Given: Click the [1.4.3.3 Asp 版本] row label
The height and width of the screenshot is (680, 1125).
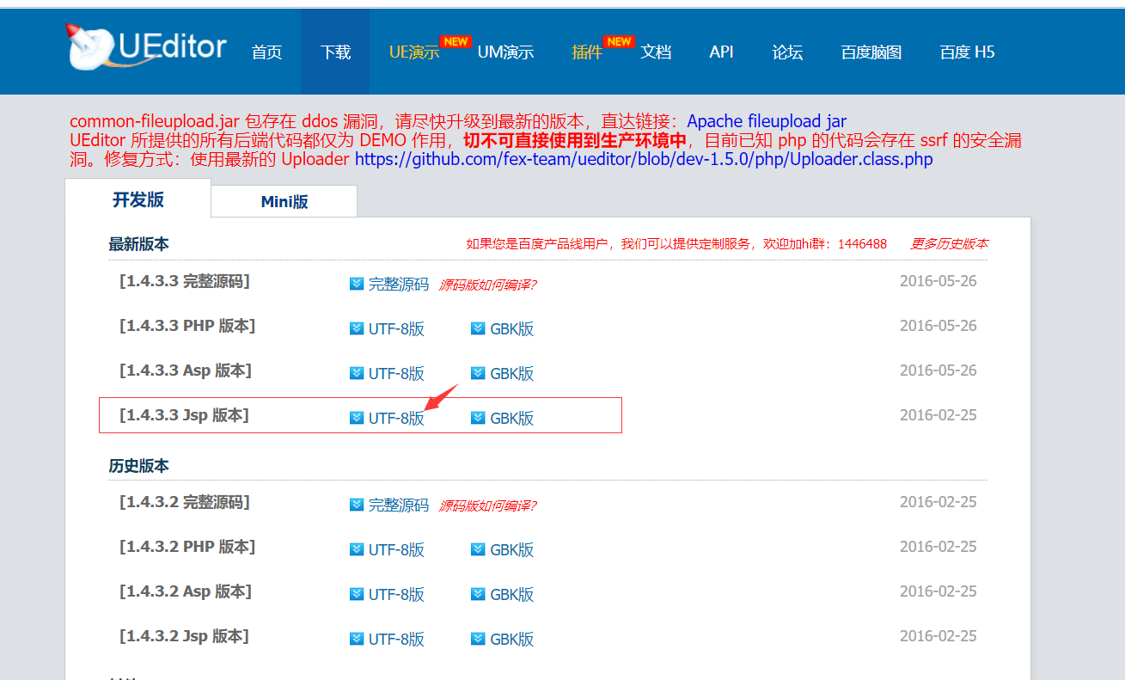Looking at the screenshot, I should click(x=186, y=371).
